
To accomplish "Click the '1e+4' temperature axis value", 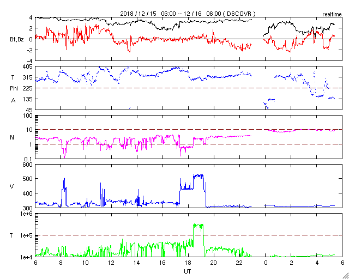I will (27, 257).
